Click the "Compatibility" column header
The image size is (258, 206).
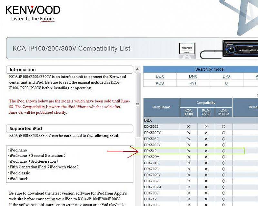point(206,103)
